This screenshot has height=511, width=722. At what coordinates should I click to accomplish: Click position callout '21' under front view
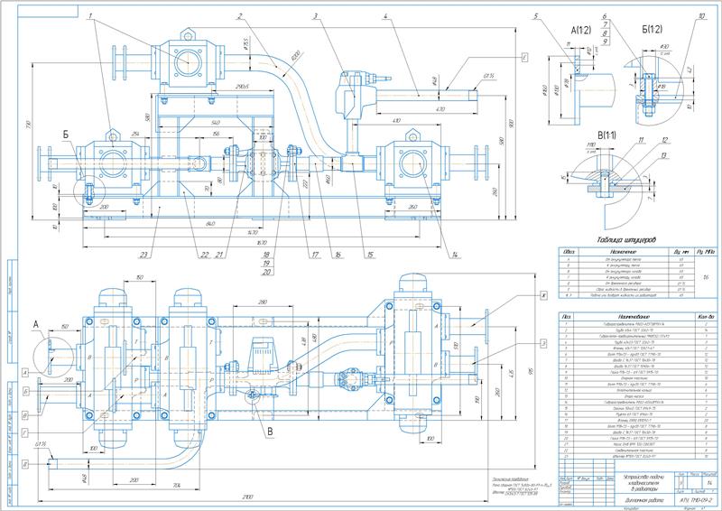coord(218,255)
